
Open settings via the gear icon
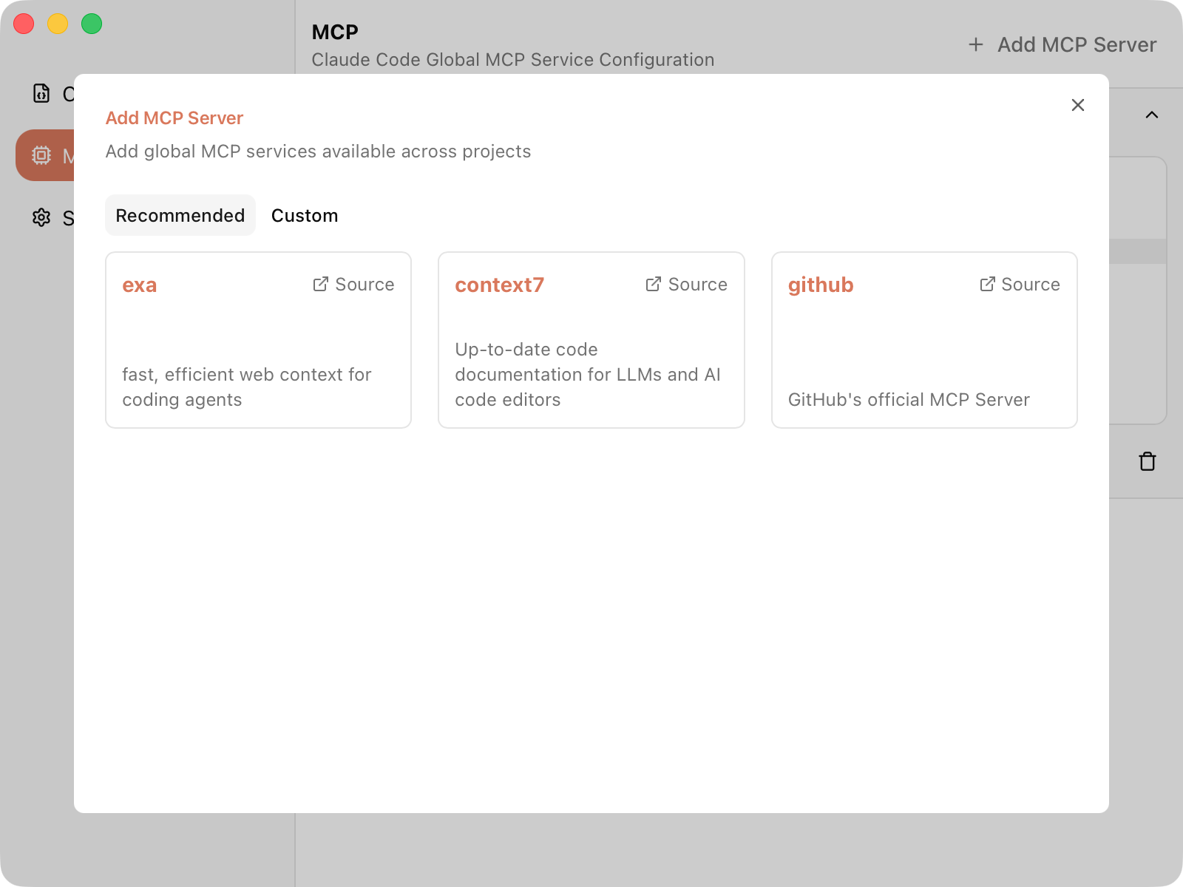coord(41,217)
